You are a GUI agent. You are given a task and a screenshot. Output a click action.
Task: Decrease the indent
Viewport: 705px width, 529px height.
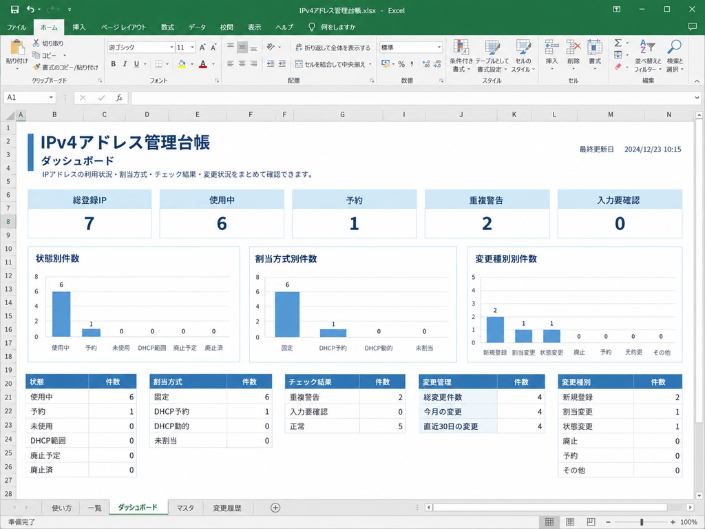tap(270, 64)
